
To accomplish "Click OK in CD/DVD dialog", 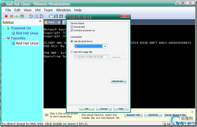I will (87, 109).
